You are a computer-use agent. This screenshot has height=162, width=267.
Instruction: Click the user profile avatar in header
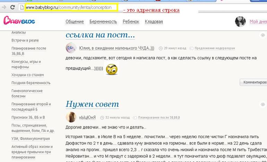(240, 21)
